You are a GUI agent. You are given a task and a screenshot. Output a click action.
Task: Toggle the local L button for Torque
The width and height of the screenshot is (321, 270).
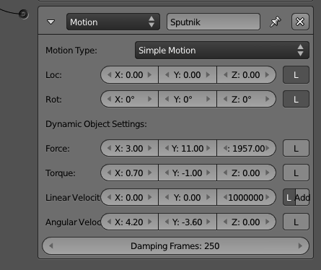pyautogui.click(x=296, y=173)
